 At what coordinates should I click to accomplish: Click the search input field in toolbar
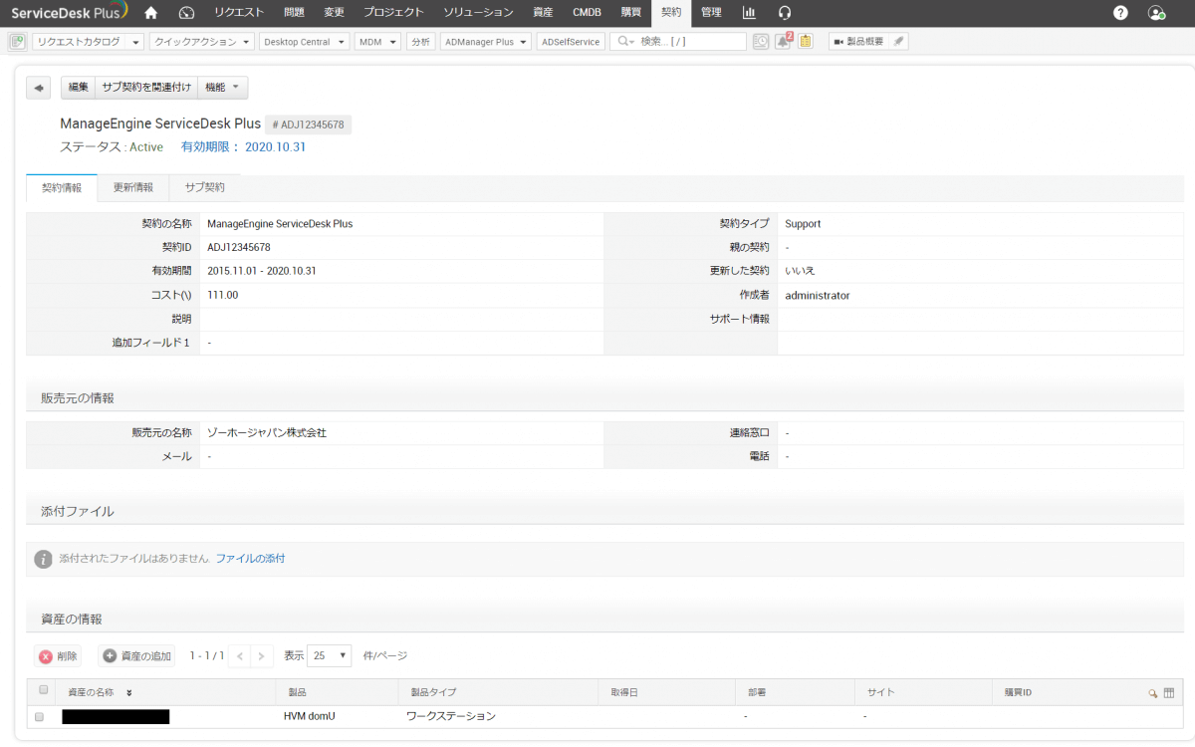click(689, 42)
